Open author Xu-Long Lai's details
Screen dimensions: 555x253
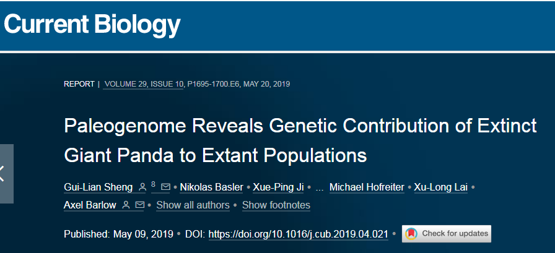[x=440, y=187]
